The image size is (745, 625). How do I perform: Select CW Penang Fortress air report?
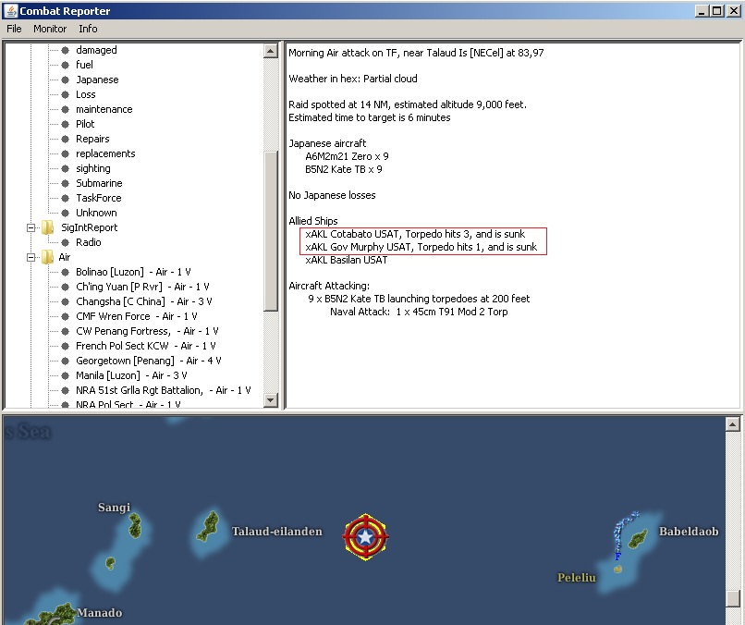tap(147, 331)
